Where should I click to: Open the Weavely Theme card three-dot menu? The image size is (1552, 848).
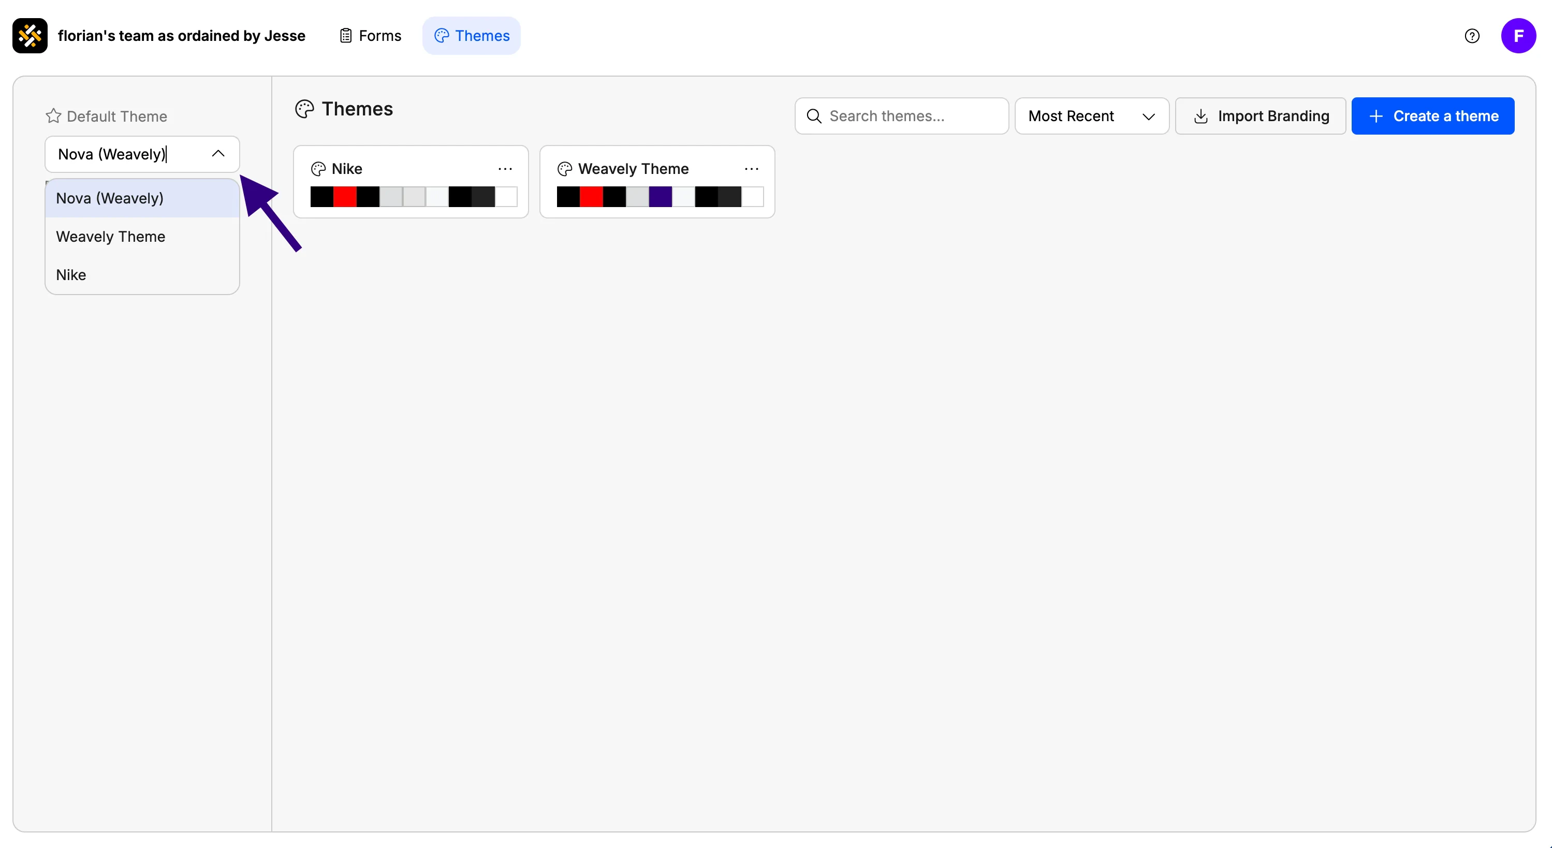[751, 169]
